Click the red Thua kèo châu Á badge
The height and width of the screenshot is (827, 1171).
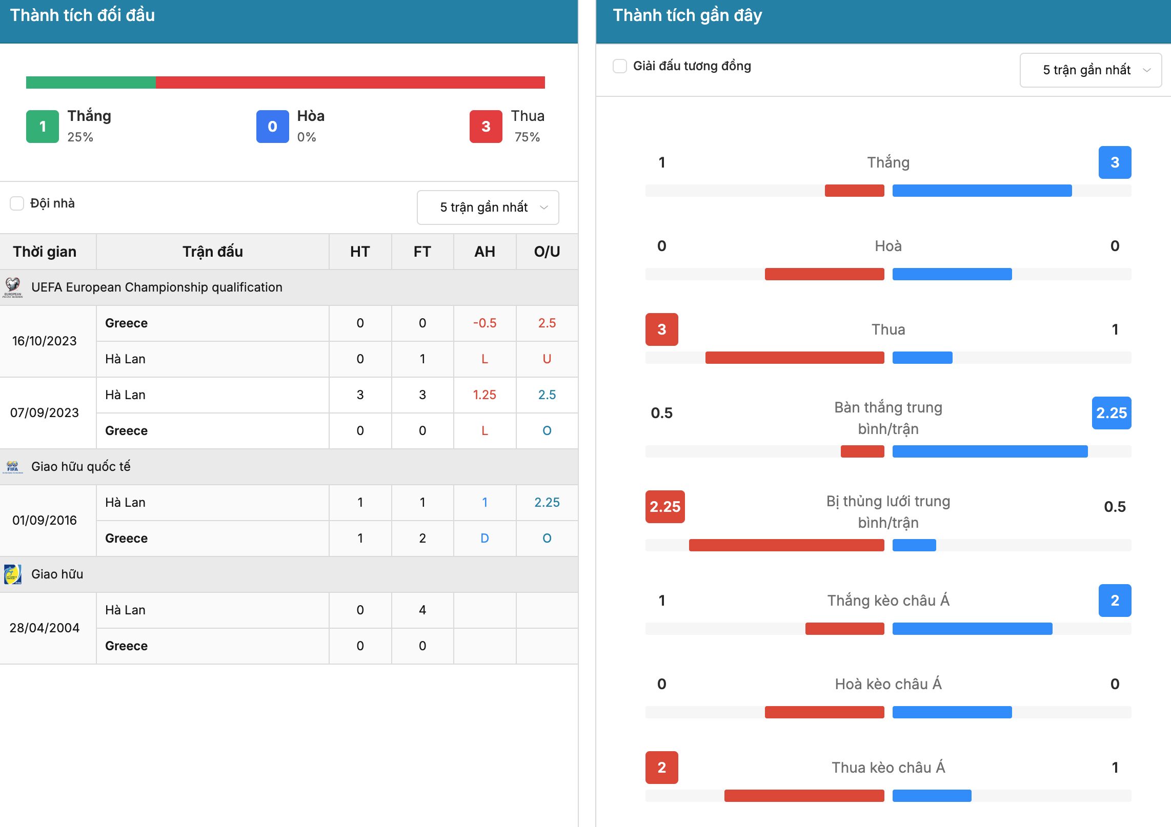661,767
